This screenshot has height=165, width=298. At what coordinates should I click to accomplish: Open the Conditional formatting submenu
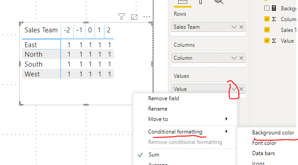click(x=185, y=132)
